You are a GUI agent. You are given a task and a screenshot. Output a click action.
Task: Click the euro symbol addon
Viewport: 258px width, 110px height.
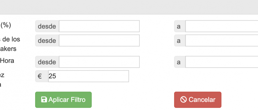[40, 76]
